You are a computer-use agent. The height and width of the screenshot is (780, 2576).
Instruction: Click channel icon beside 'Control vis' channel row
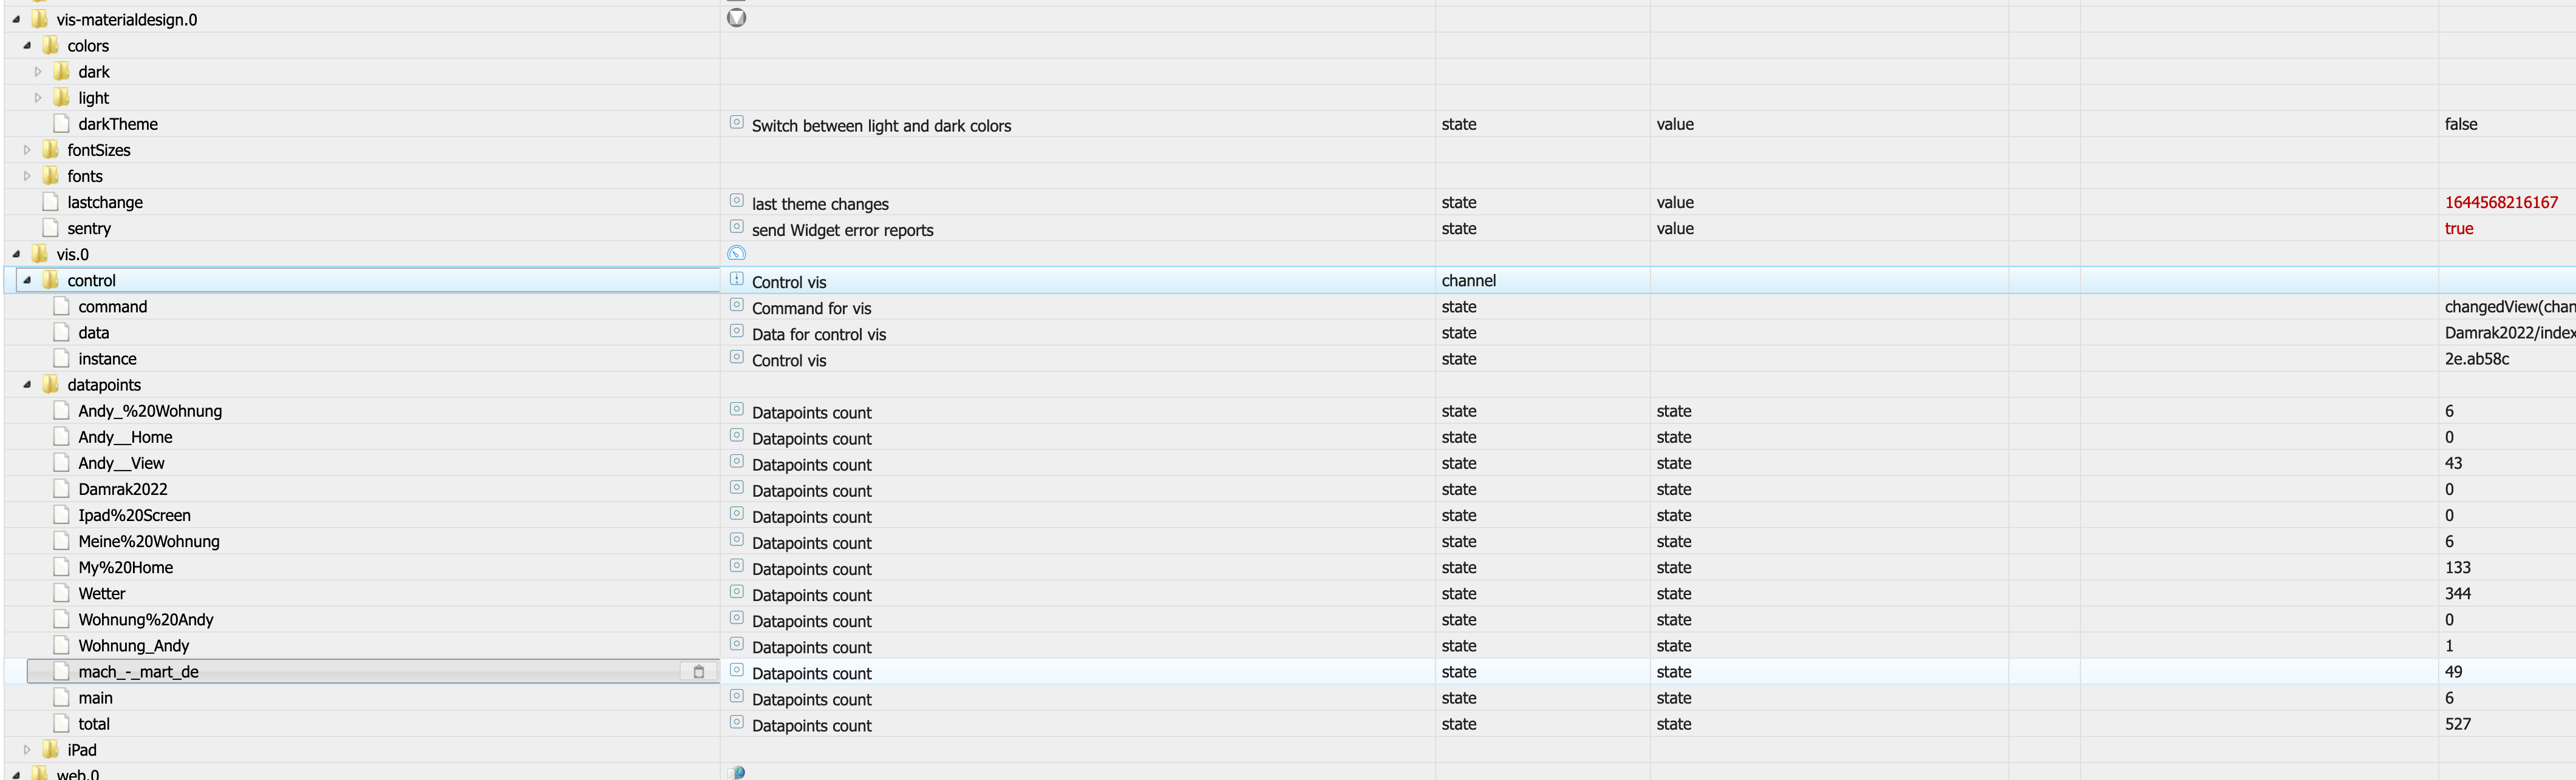click(x=737, y=278)
